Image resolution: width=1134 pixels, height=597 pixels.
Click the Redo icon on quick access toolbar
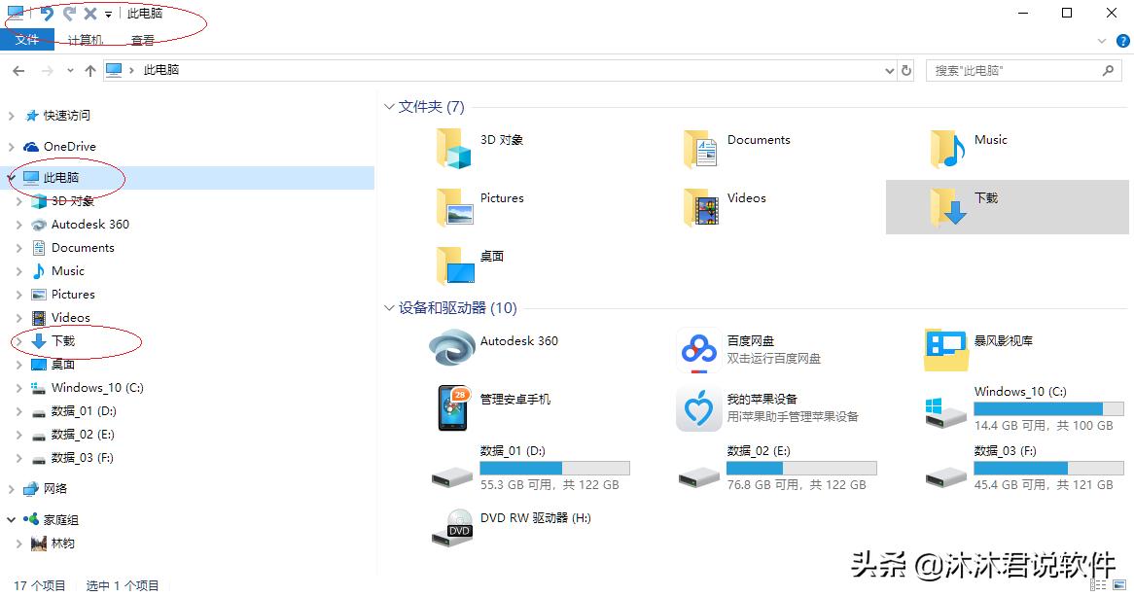click(68, 13)
